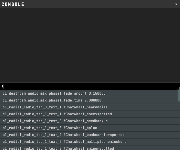Click the #Chatwheel_bplan value text
This screenshot has width=180, height=150.
(80, 128)
